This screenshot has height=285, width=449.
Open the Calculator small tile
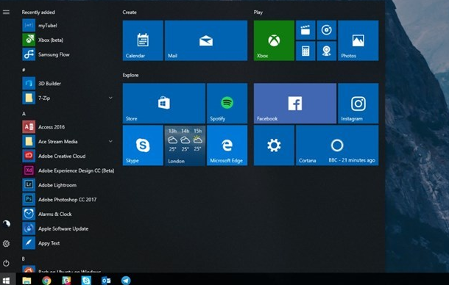pyautogui.click(x=305, y=51)
